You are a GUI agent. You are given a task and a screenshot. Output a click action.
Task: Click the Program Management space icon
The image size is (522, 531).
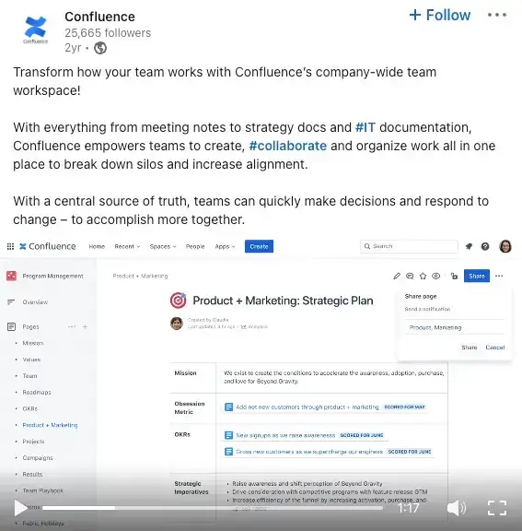pyautogui.click(x=11, y=276)
